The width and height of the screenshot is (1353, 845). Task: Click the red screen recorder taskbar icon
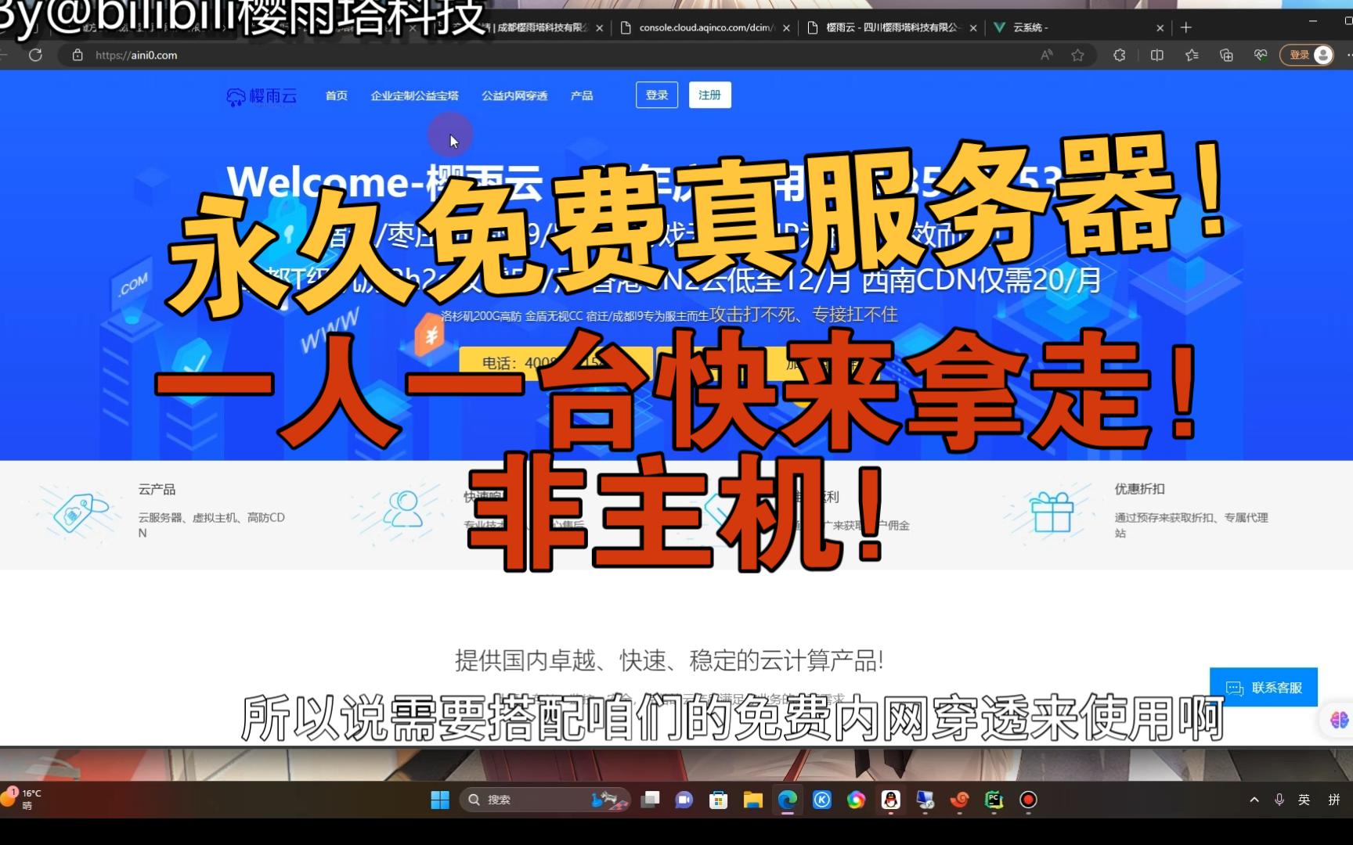point(1029,800)
